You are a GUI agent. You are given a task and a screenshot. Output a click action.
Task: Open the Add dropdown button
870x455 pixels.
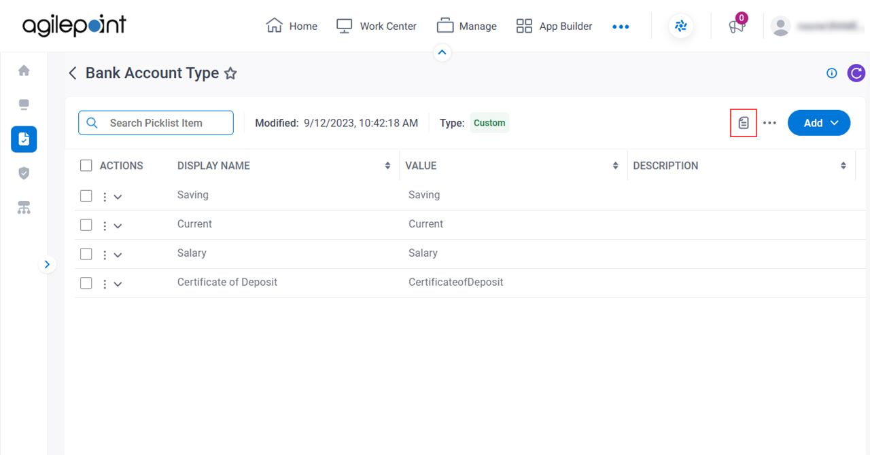(819, 123)
